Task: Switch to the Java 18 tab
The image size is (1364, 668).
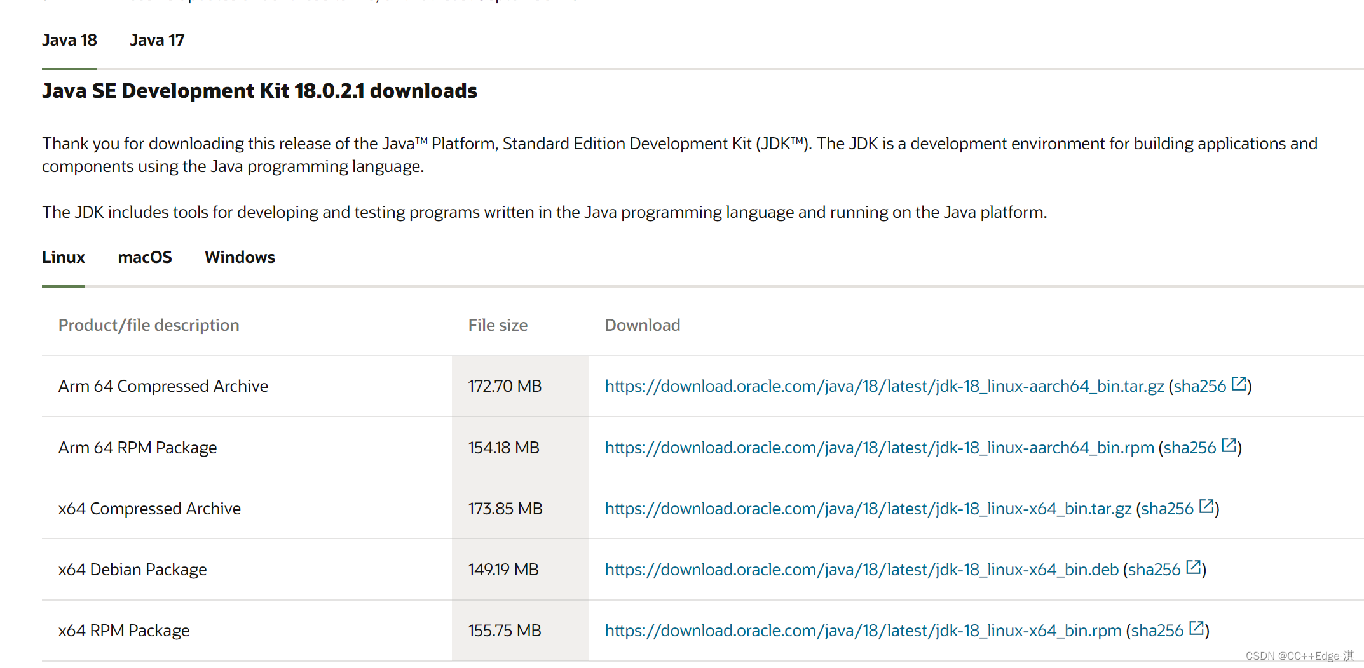Action: [x=69, y=40]
